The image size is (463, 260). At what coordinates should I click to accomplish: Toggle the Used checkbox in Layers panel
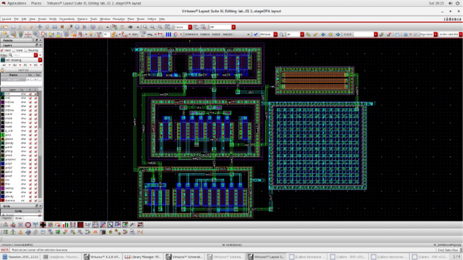(x=14, y=50)
